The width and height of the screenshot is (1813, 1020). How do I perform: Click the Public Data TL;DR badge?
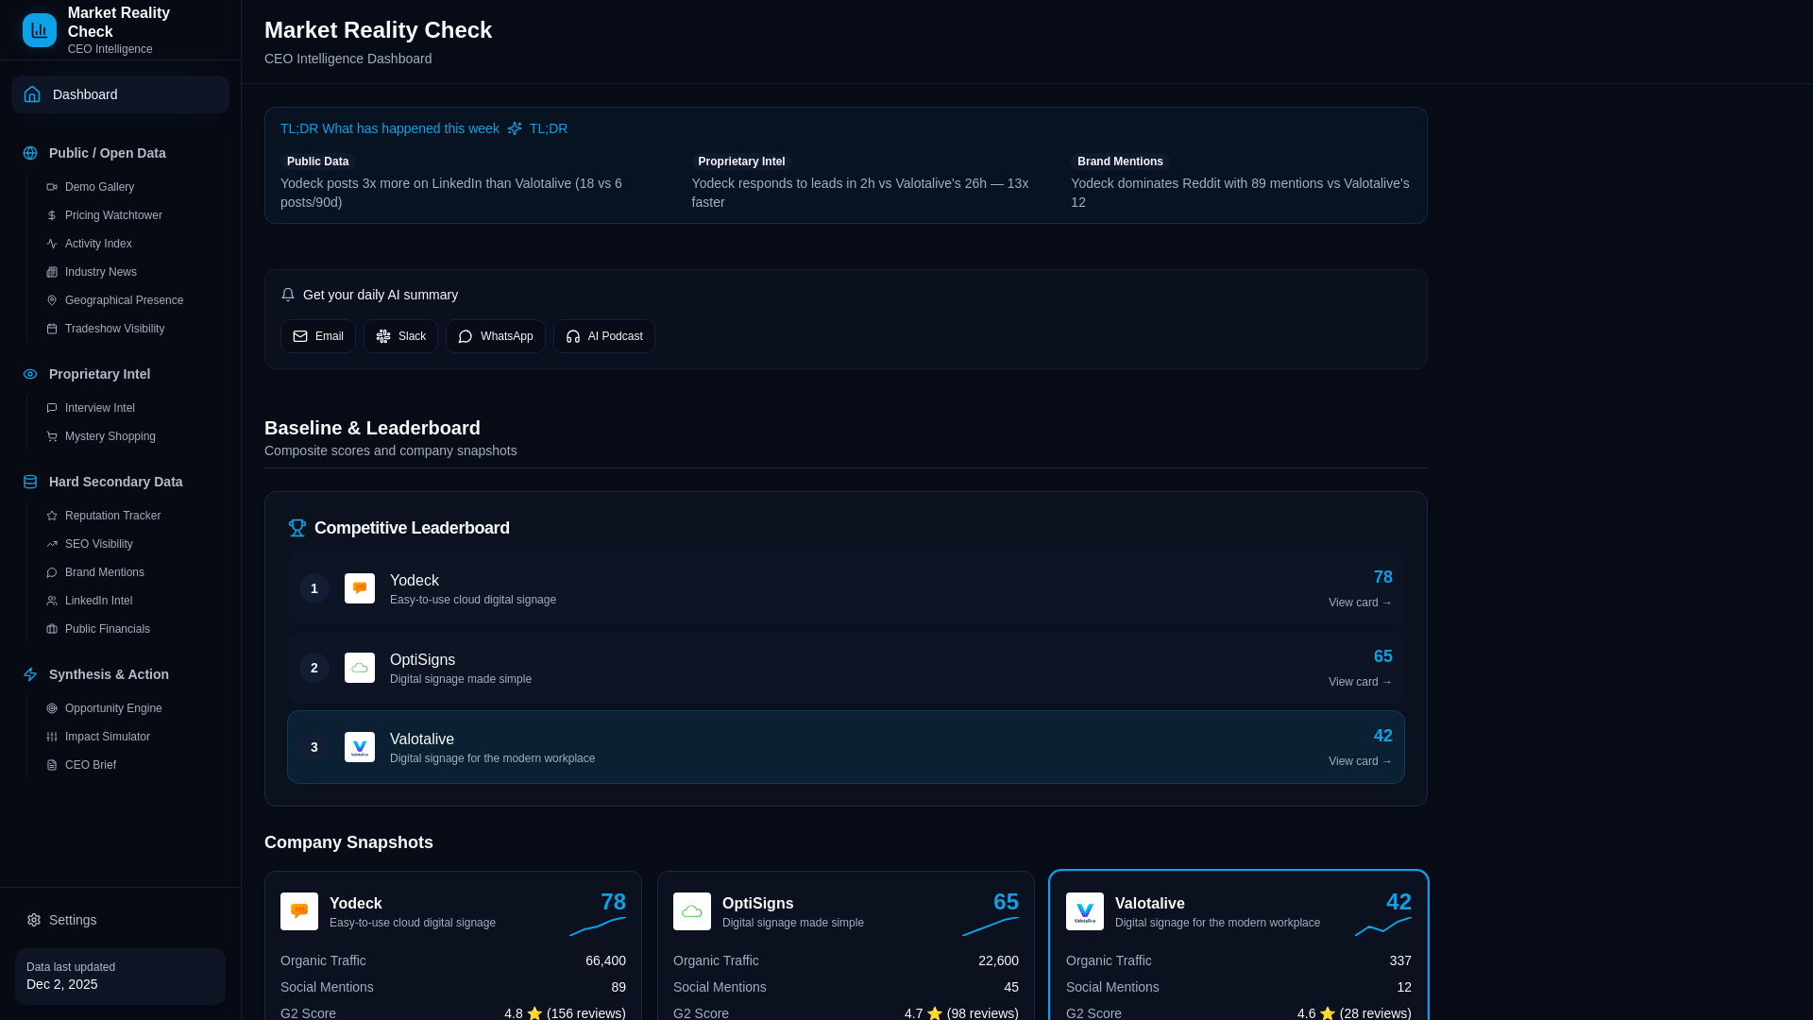click(x=317, y=161)
